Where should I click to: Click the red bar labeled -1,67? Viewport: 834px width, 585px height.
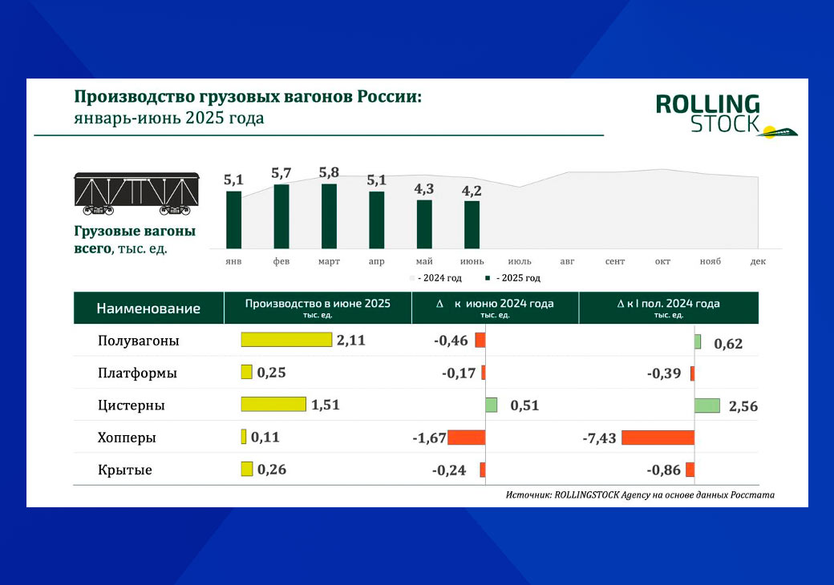(x=467, y=438)
